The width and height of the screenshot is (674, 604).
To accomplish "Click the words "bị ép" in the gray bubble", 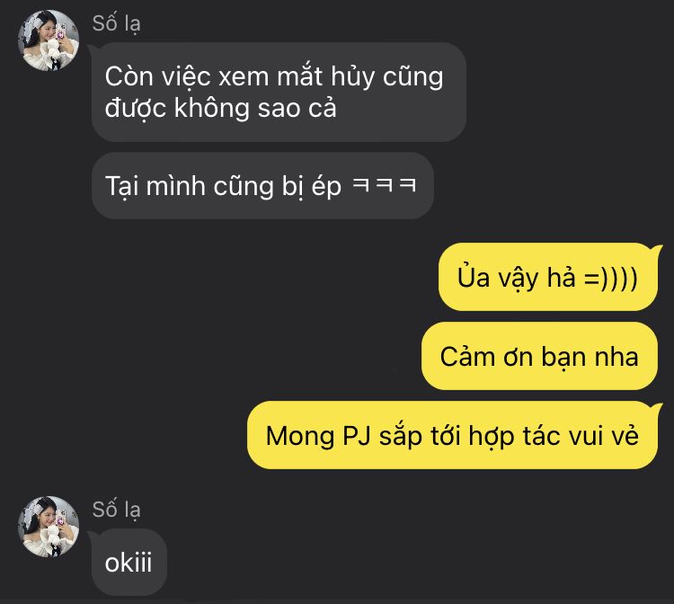I will coord(312,188).
